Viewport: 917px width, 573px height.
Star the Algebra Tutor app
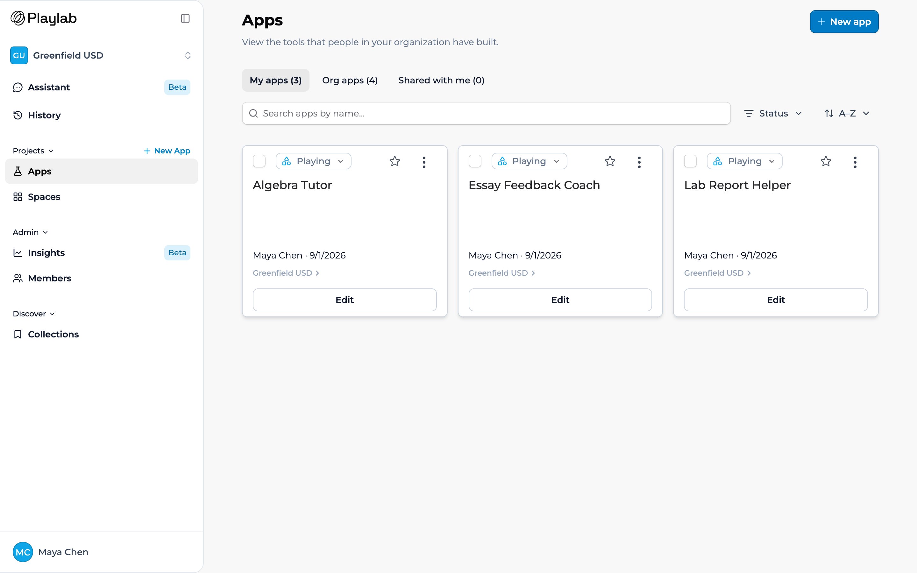click(395, 161)
